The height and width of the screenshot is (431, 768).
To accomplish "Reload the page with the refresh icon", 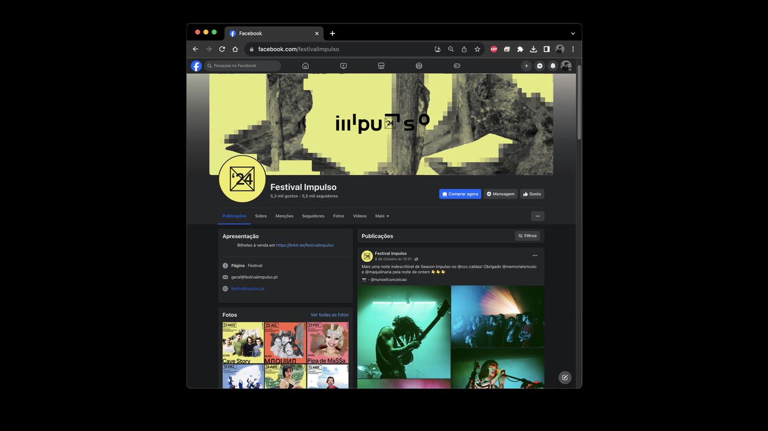I will [x=222, y=49].
